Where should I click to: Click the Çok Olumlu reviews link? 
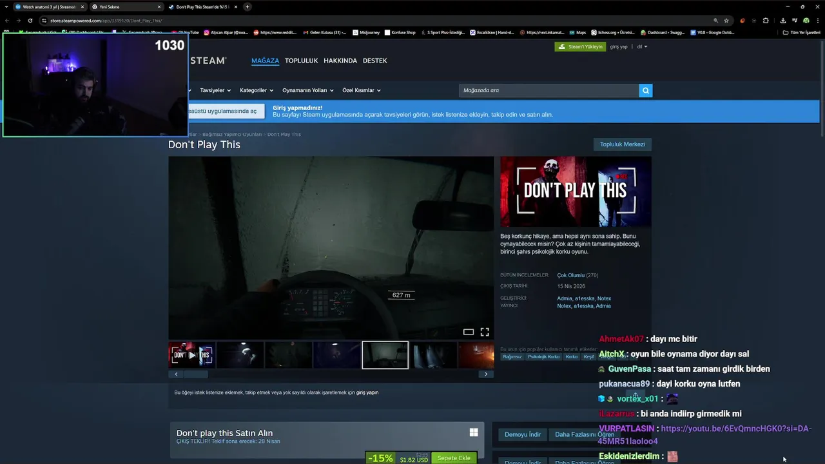point(571,275)
